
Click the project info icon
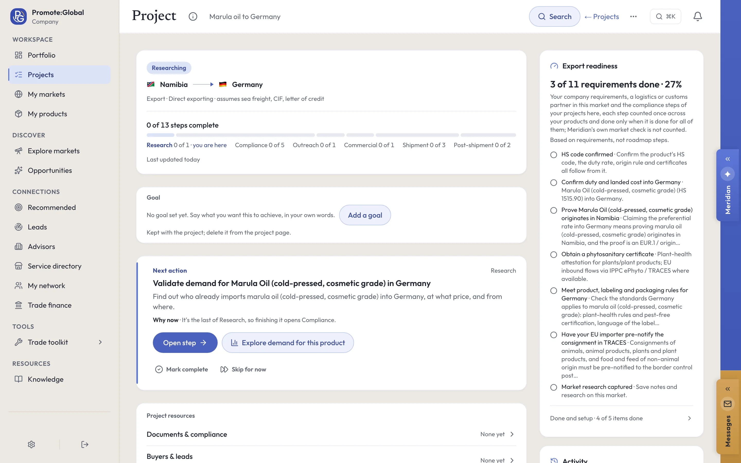(193, 16)
